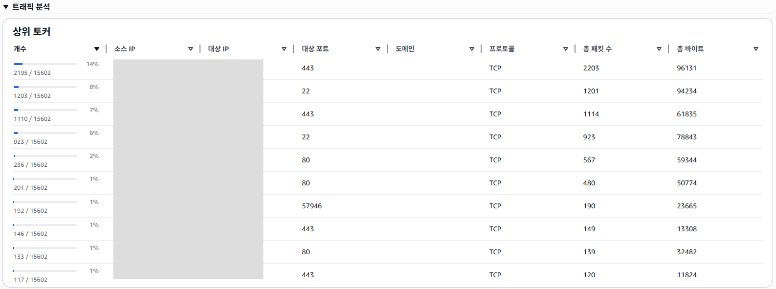
Task: Select the 총 바이트 column header text
Action: (x=690, y=49)
